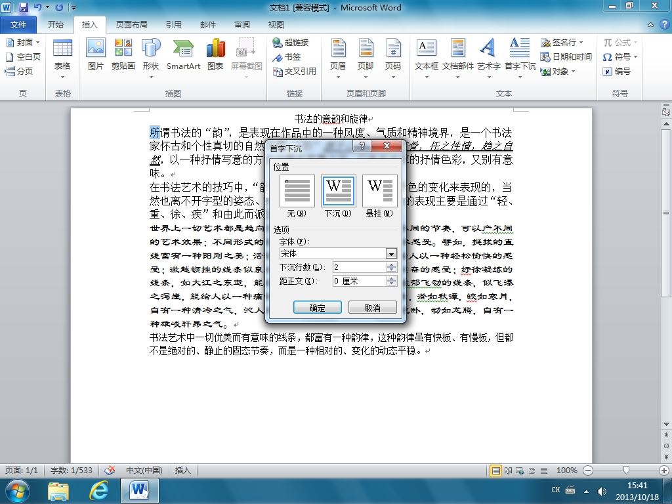Open Quick Parts (文档部件)
Screen dimensions: 672x504
pos(457,58)
